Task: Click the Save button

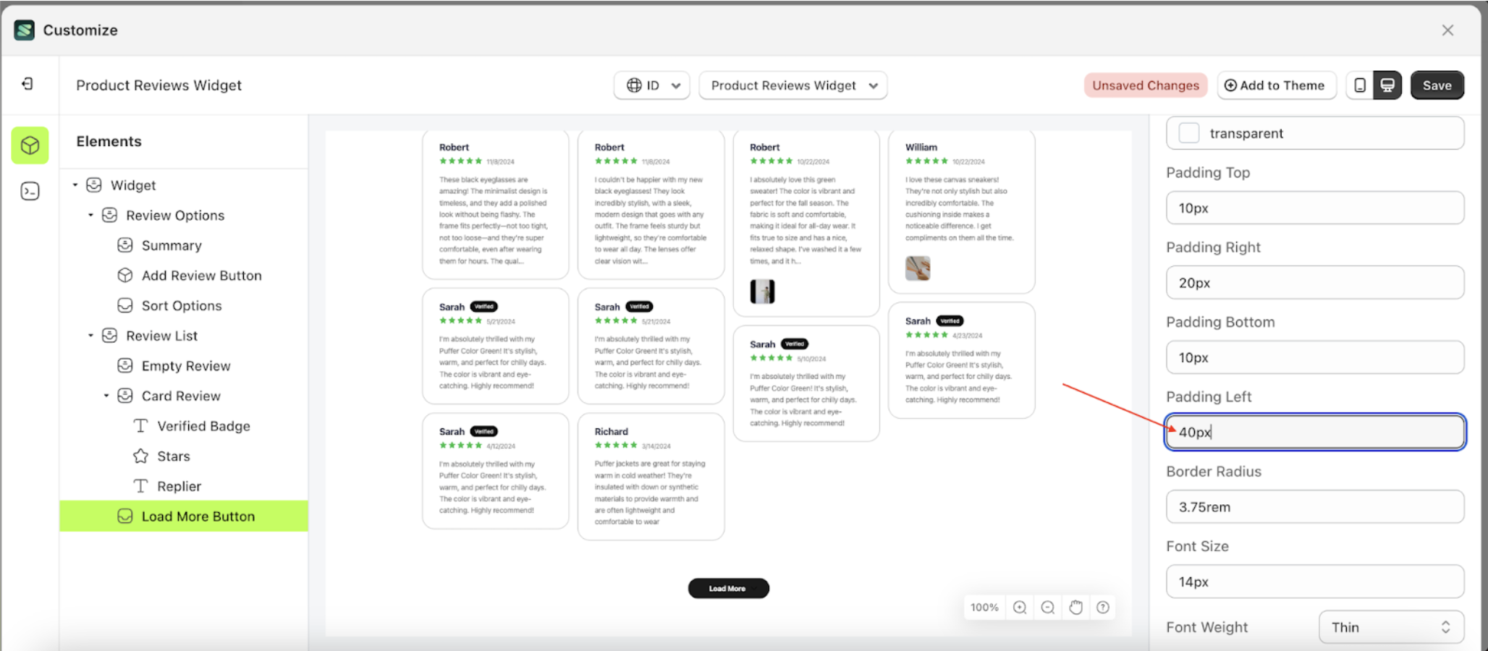Action: [x=1437, y=85]
